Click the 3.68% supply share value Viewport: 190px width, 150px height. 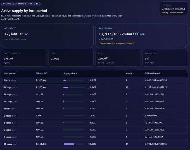pos(92,94)
